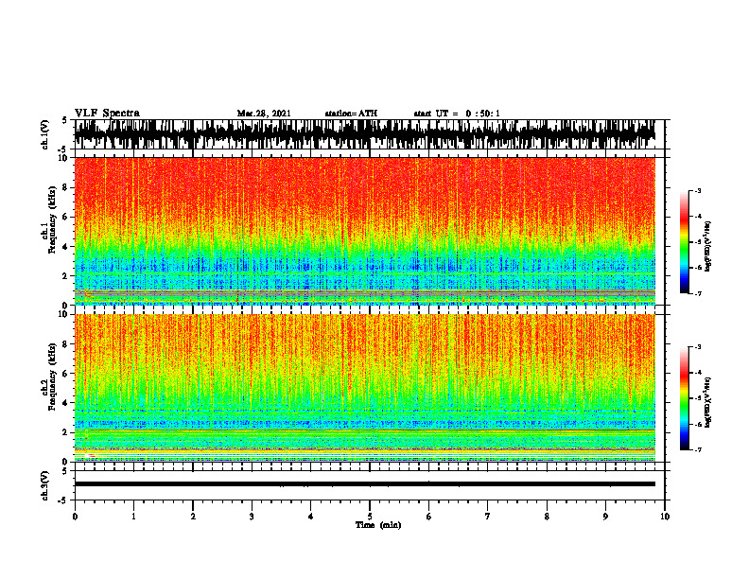Click the "ch.1(V)" waveform axis label

click(x=45, y=134)
